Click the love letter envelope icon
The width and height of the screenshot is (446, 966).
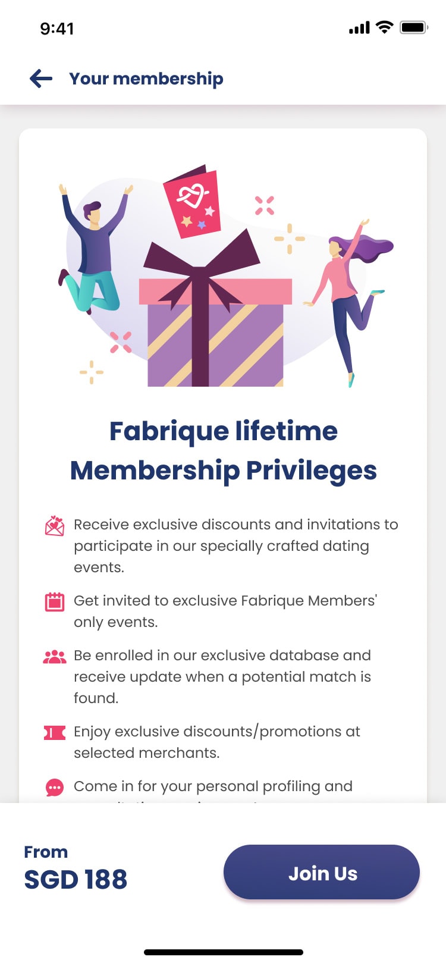tap(55, 526)
